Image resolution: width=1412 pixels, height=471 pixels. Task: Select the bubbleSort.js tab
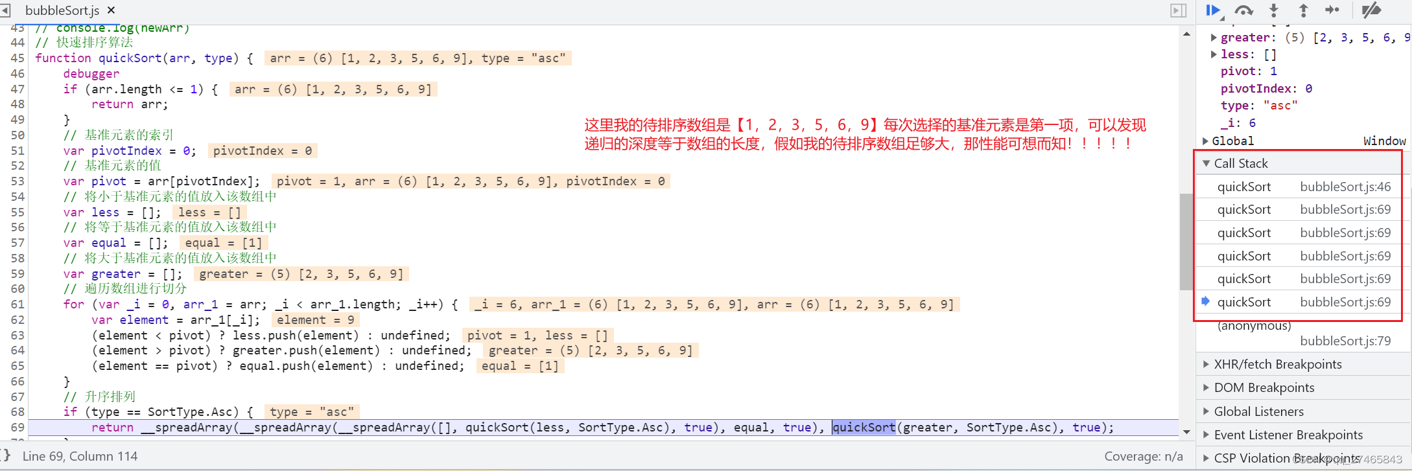[62, 10]
